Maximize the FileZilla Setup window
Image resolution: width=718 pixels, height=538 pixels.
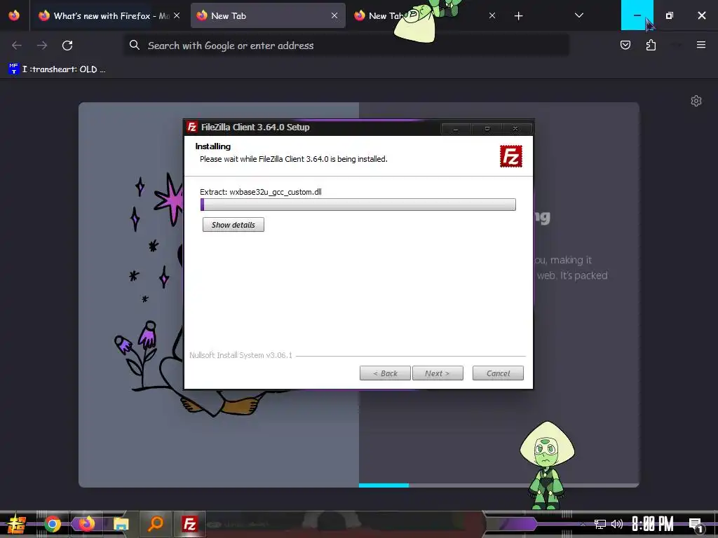[487, 129]
